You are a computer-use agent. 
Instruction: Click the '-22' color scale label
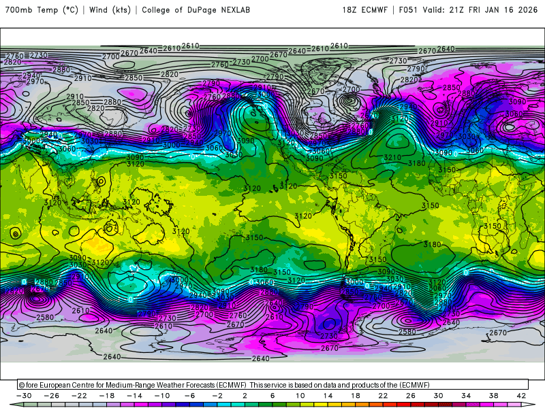tap(79, 396)
